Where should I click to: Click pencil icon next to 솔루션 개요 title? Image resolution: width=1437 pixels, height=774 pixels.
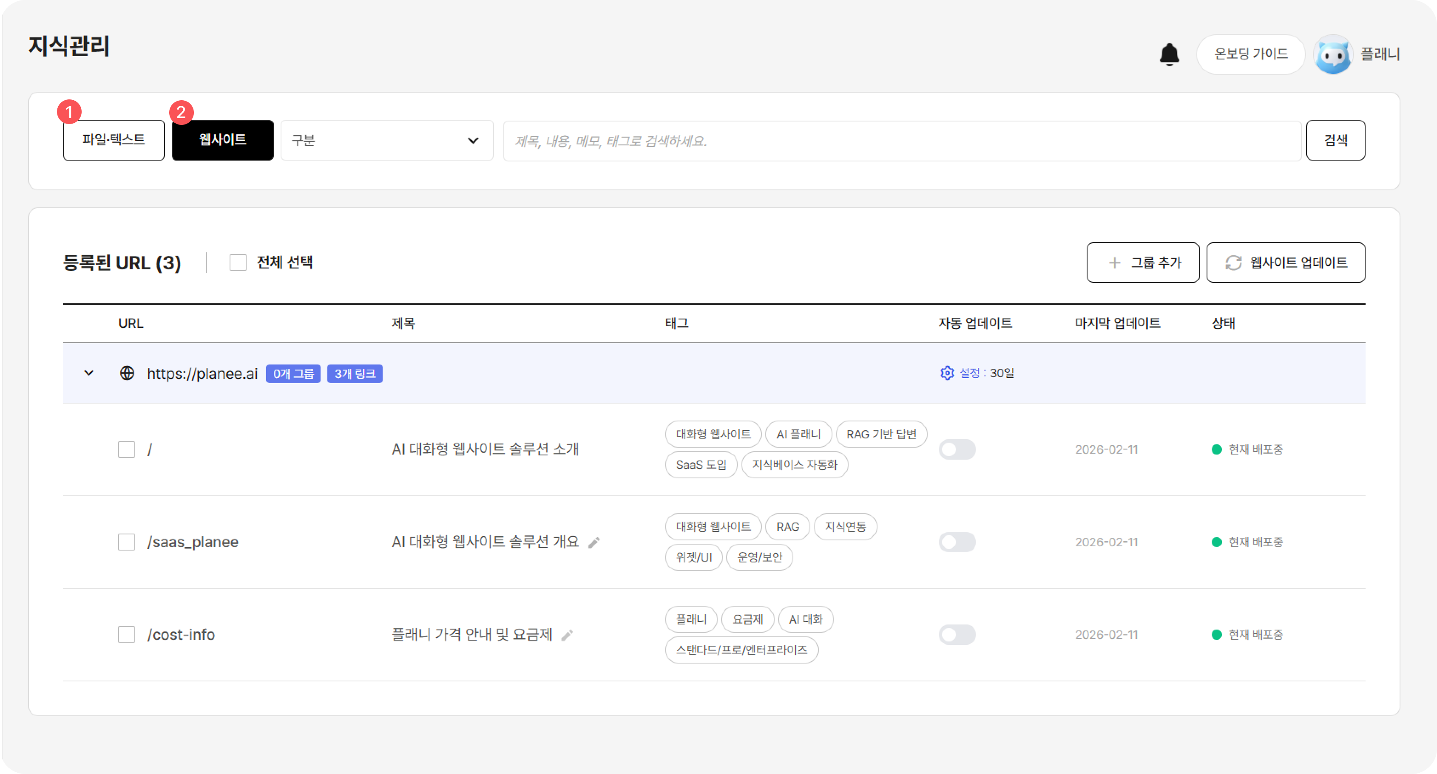tap(594, 542)
